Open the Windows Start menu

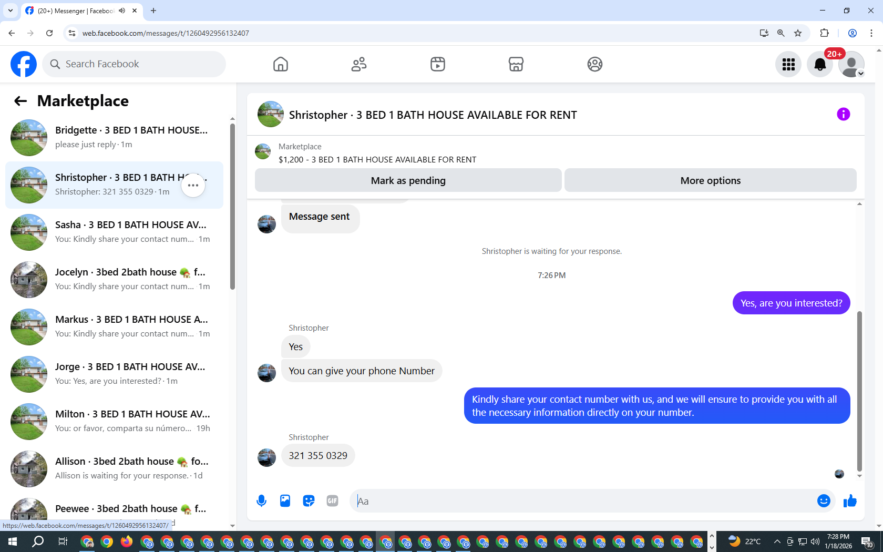(x=13, y=541)
